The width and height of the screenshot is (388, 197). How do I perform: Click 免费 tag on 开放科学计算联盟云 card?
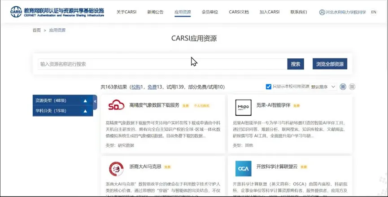(x=304, y=167)
